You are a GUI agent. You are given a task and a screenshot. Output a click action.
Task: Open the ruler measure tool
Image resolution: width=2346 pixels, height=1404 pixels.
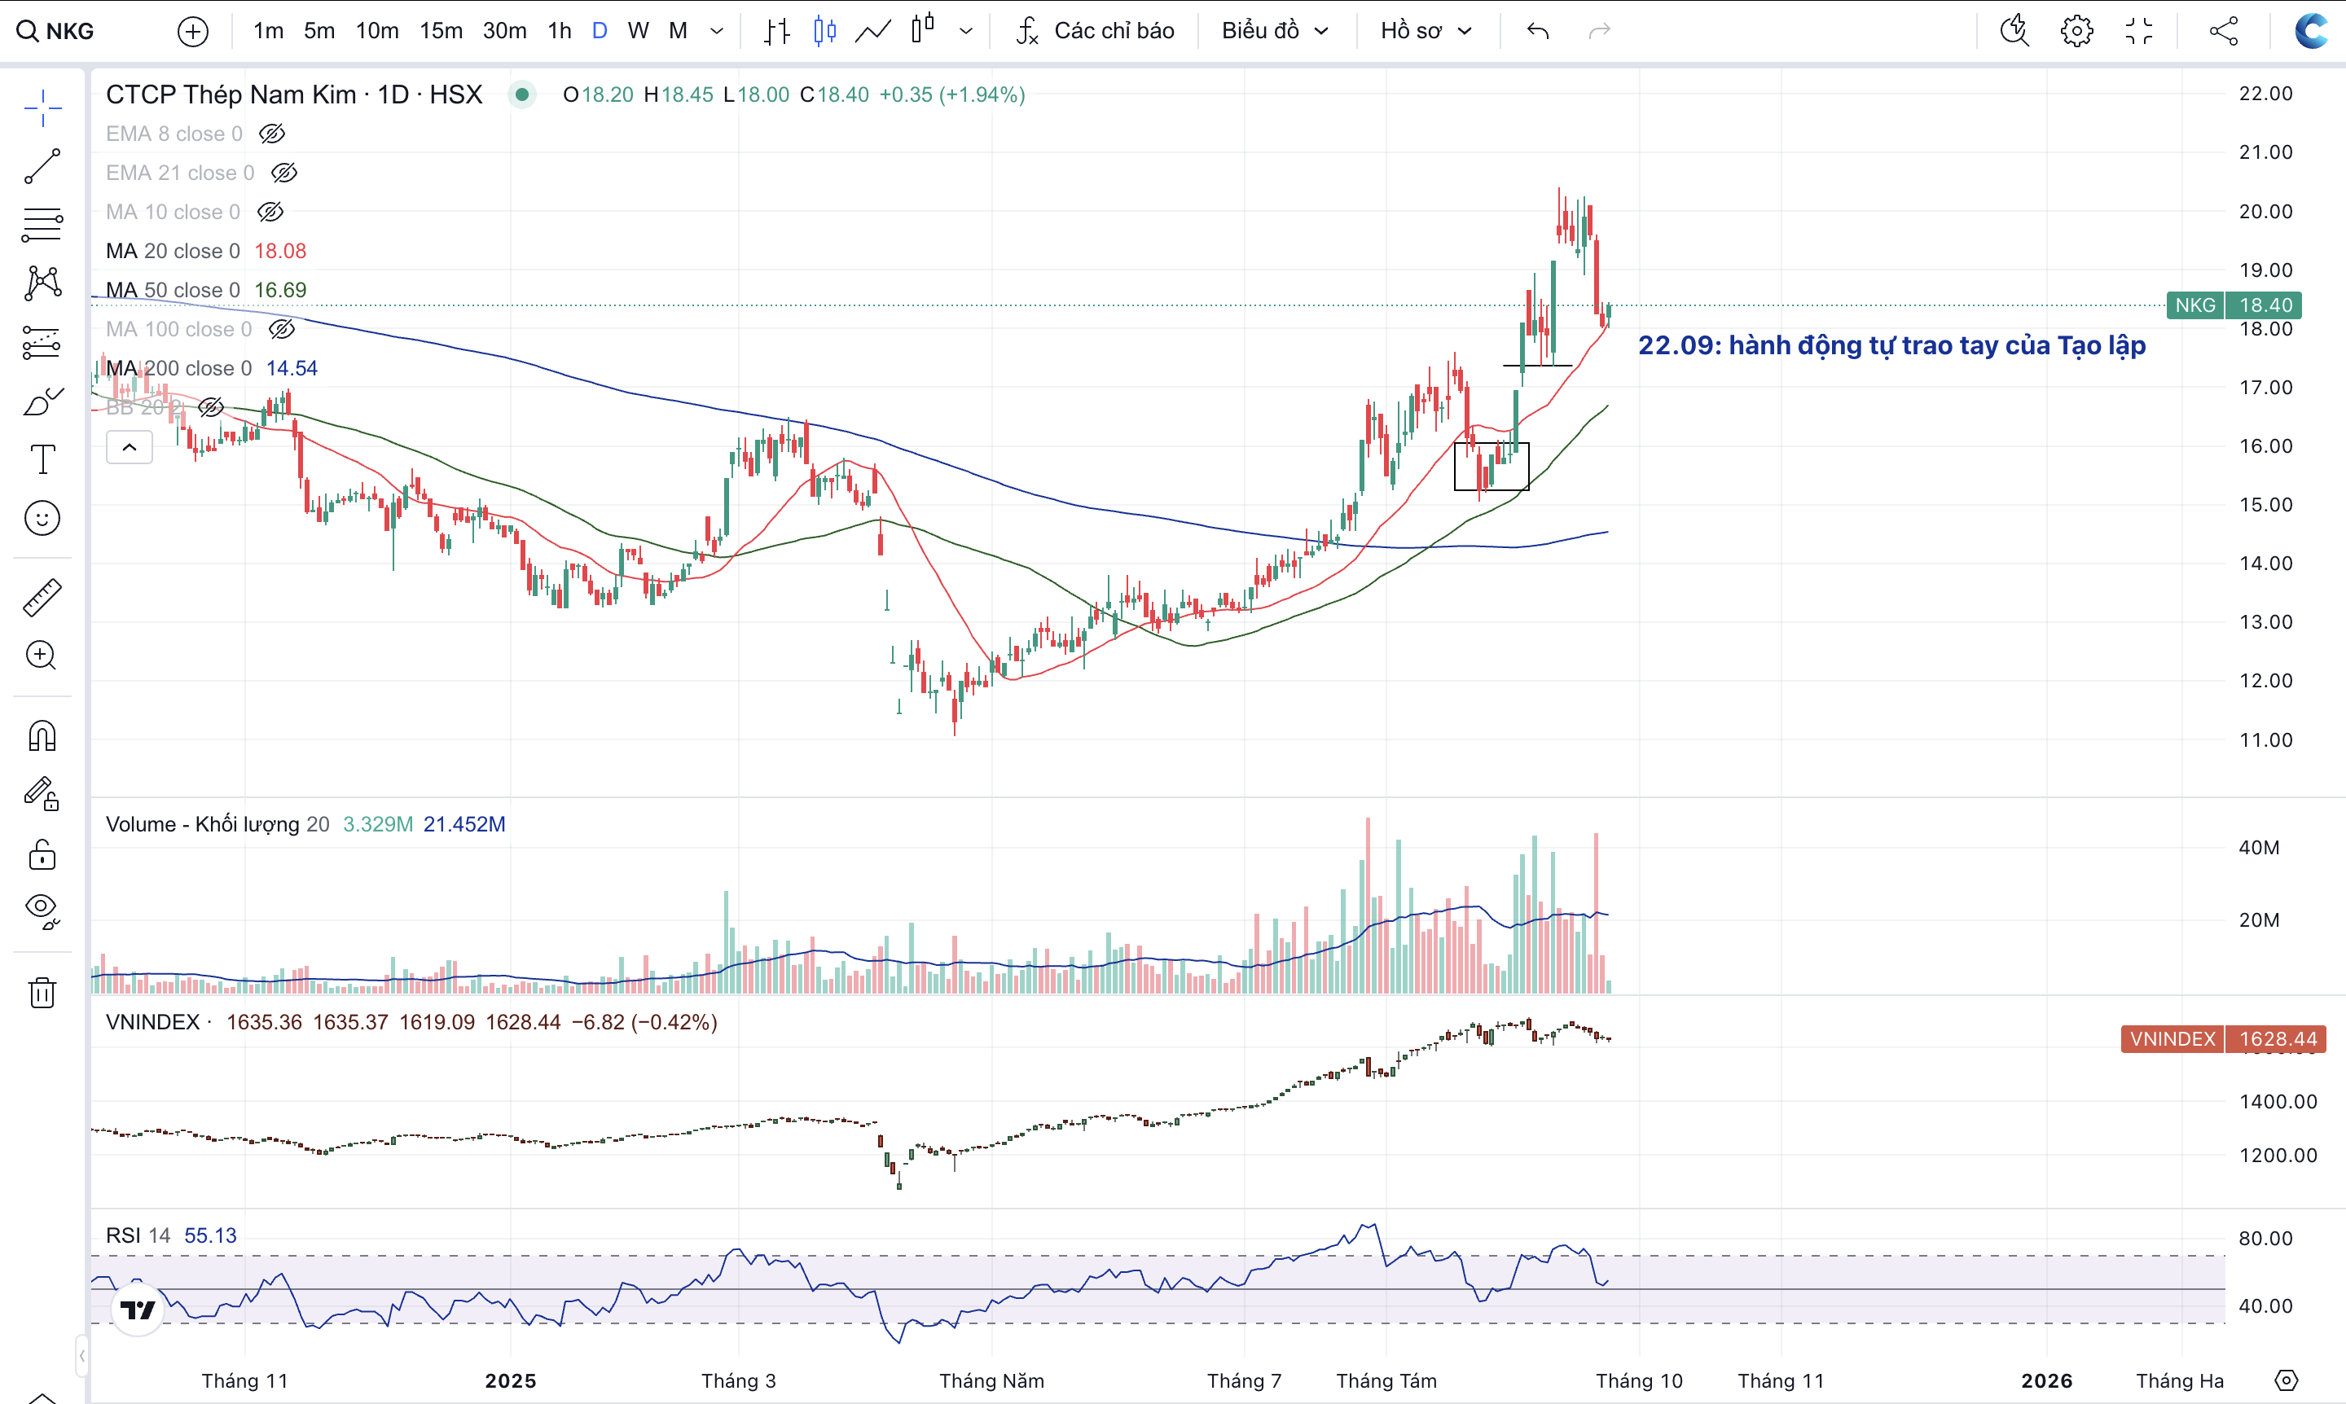coord(42,598)
